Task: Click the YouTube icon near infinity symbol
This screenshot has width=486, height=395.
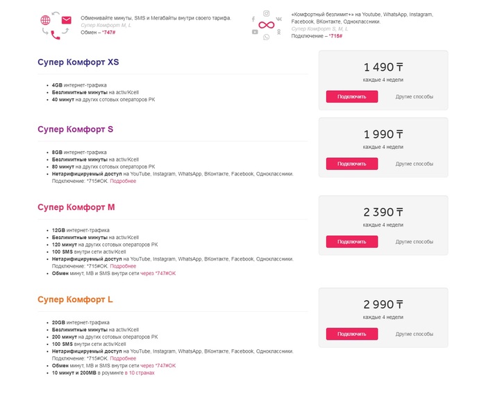Action: (255, 31)
